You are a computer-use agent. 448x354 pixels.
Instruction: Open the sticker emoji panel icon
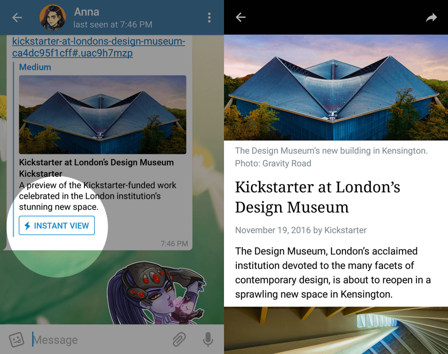click(16, 340)
